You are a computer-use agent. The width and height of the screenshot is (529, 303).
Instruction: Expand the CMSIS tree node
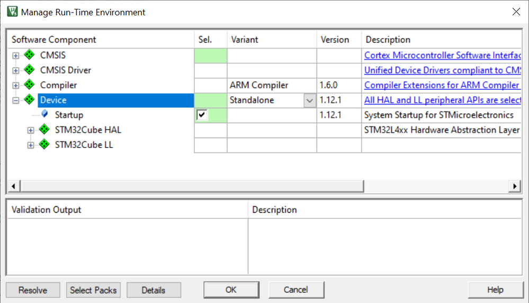tap(15, 56)
